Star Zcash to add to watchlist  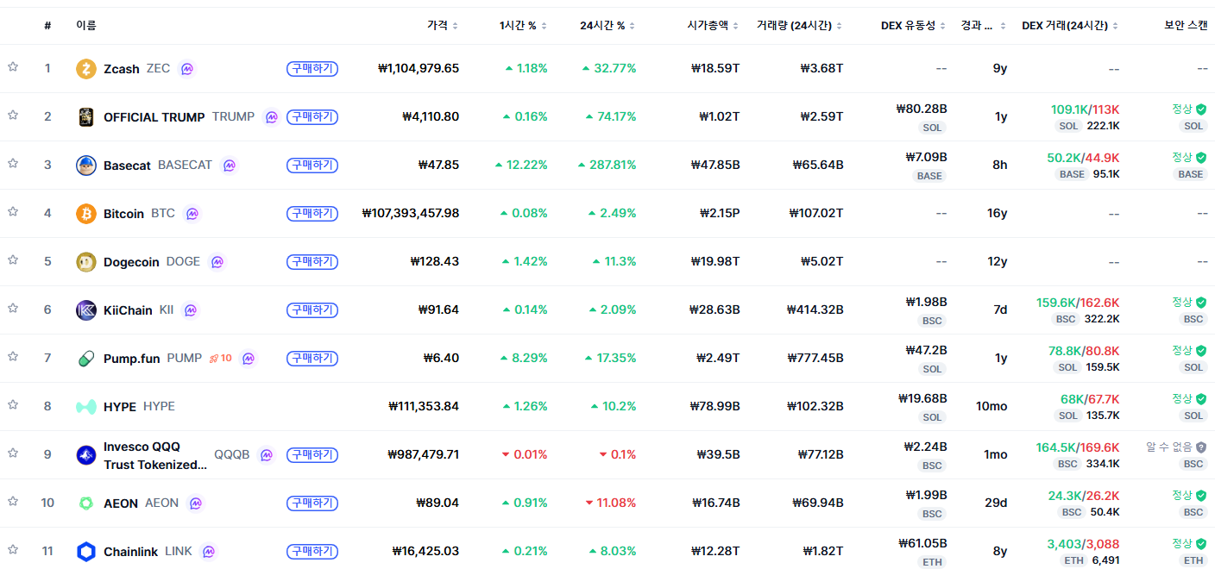[13, 66]
